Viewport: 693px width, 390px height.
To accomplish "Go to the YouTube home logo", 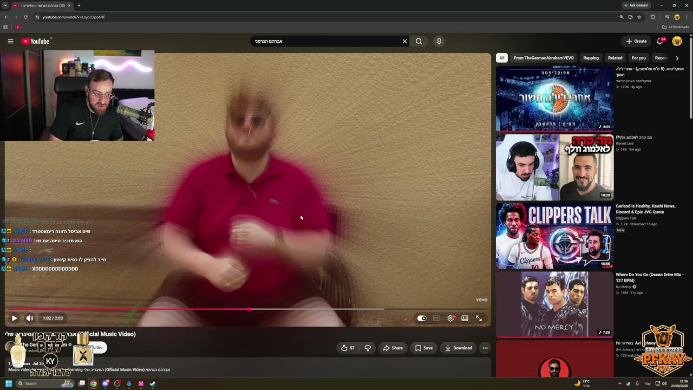I will tap(36, 41).
